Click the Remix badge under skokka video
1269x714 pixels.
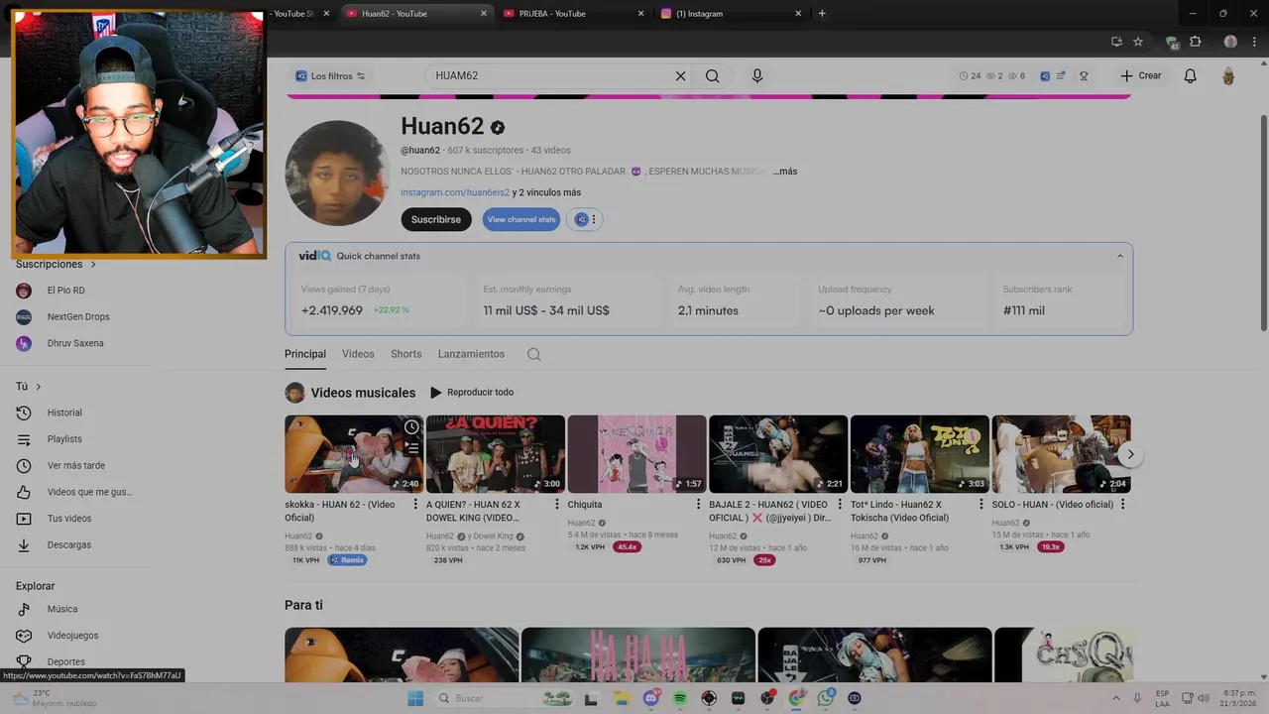click(348, 560)
